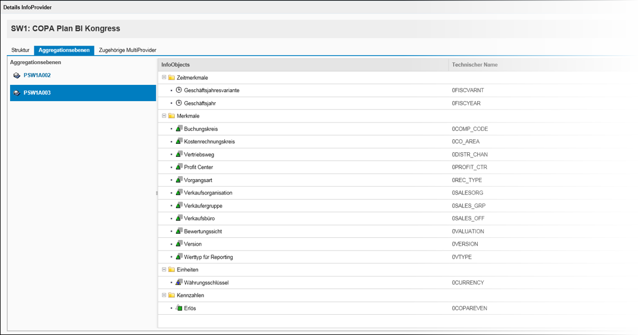Image resolution: width=638 pixels, height=335 pixels.
Task: Click the characteristic icon for Buchungskreis
Action: (x=179, y=129)
